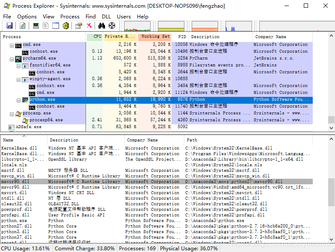Toggle the DLL/Handles view gear icon
Screen dimensions: 335x252
65,26
